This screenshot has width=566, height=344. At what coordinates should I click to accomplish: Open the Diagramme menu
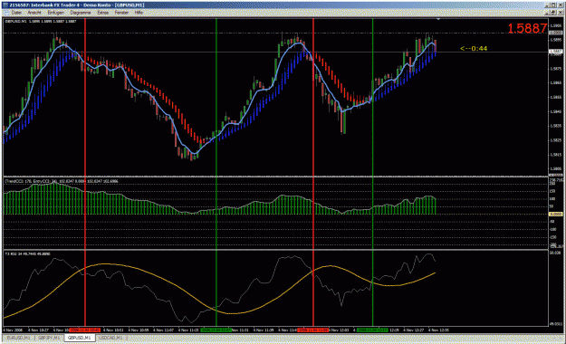pyautogui.click(x=81, y=13)
